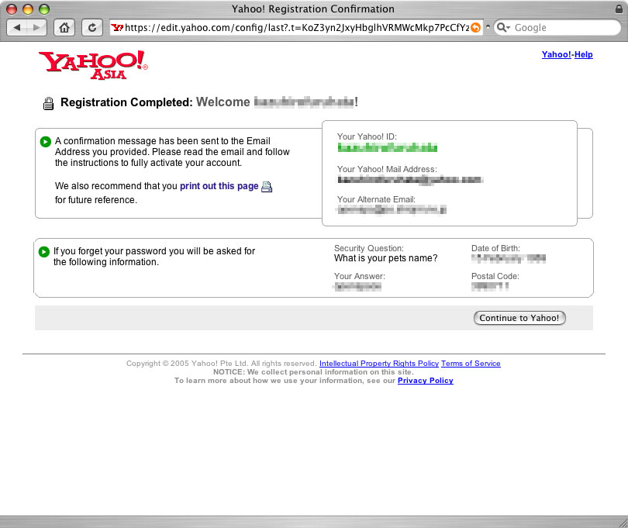628x528 pixels.
Task: Open Intellectual Property Rights Policy link
Action: point(379,364)
